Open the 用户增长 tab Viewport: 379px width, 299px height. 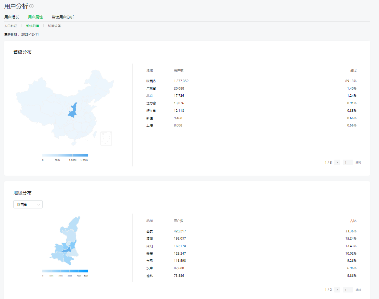[x=12, y=17]
